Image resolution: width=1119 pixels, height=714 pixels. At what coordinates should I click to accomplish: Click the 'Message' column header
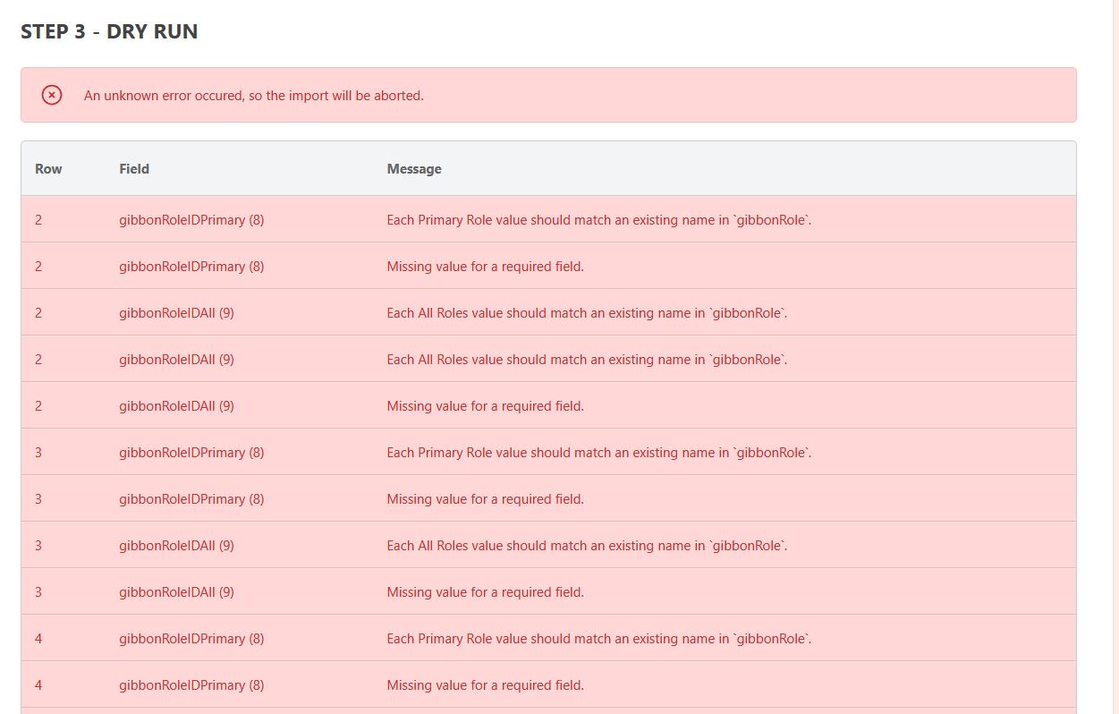414,168
